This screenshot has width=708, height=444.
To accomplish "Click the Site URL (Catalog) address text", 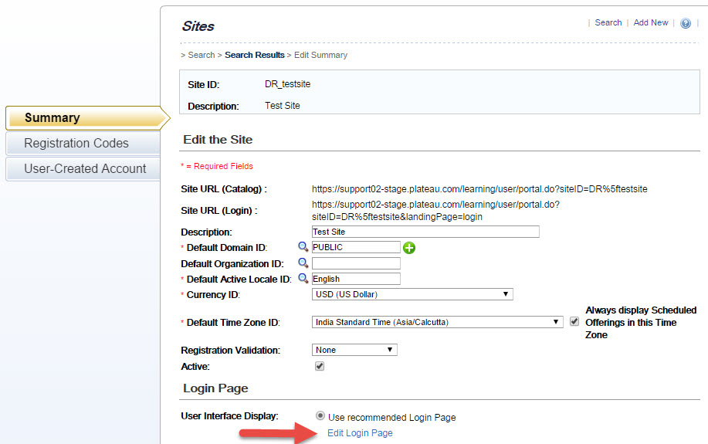I will coord(479,189).
